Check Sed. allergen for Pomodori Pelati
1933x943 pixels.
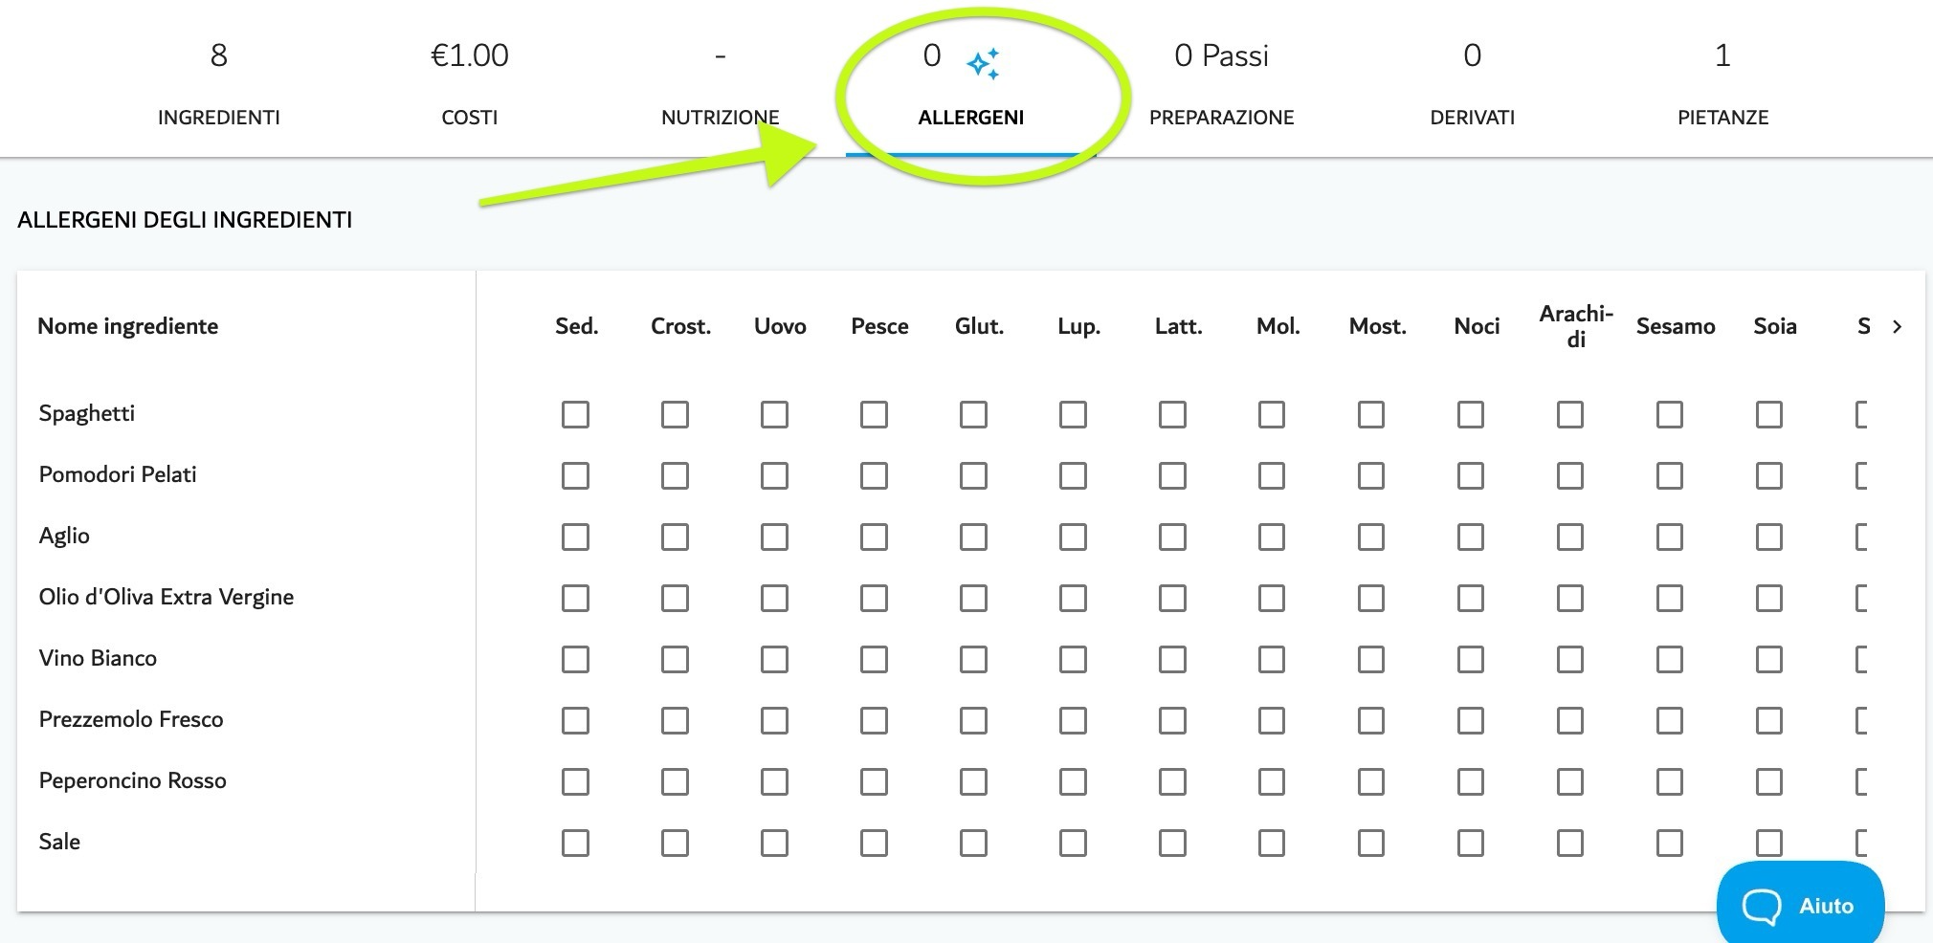pyautogui.click(x=575, y=475)
